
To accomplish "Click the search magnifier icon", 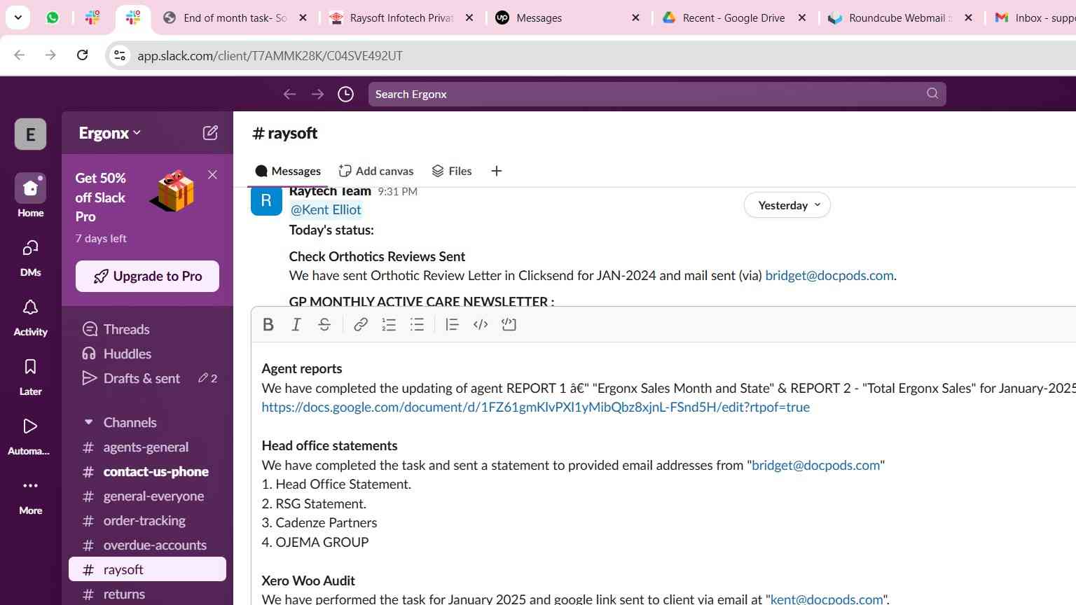I will tap(932, 94).
